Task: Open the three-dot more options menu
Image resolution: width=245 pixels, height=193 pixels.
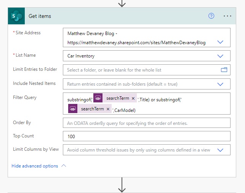Action: [x=227, y=16]
